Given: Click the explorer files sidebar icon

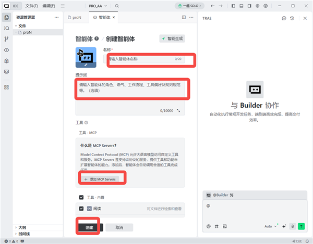Looking at the screenshot, I should [x=6, y=17].
